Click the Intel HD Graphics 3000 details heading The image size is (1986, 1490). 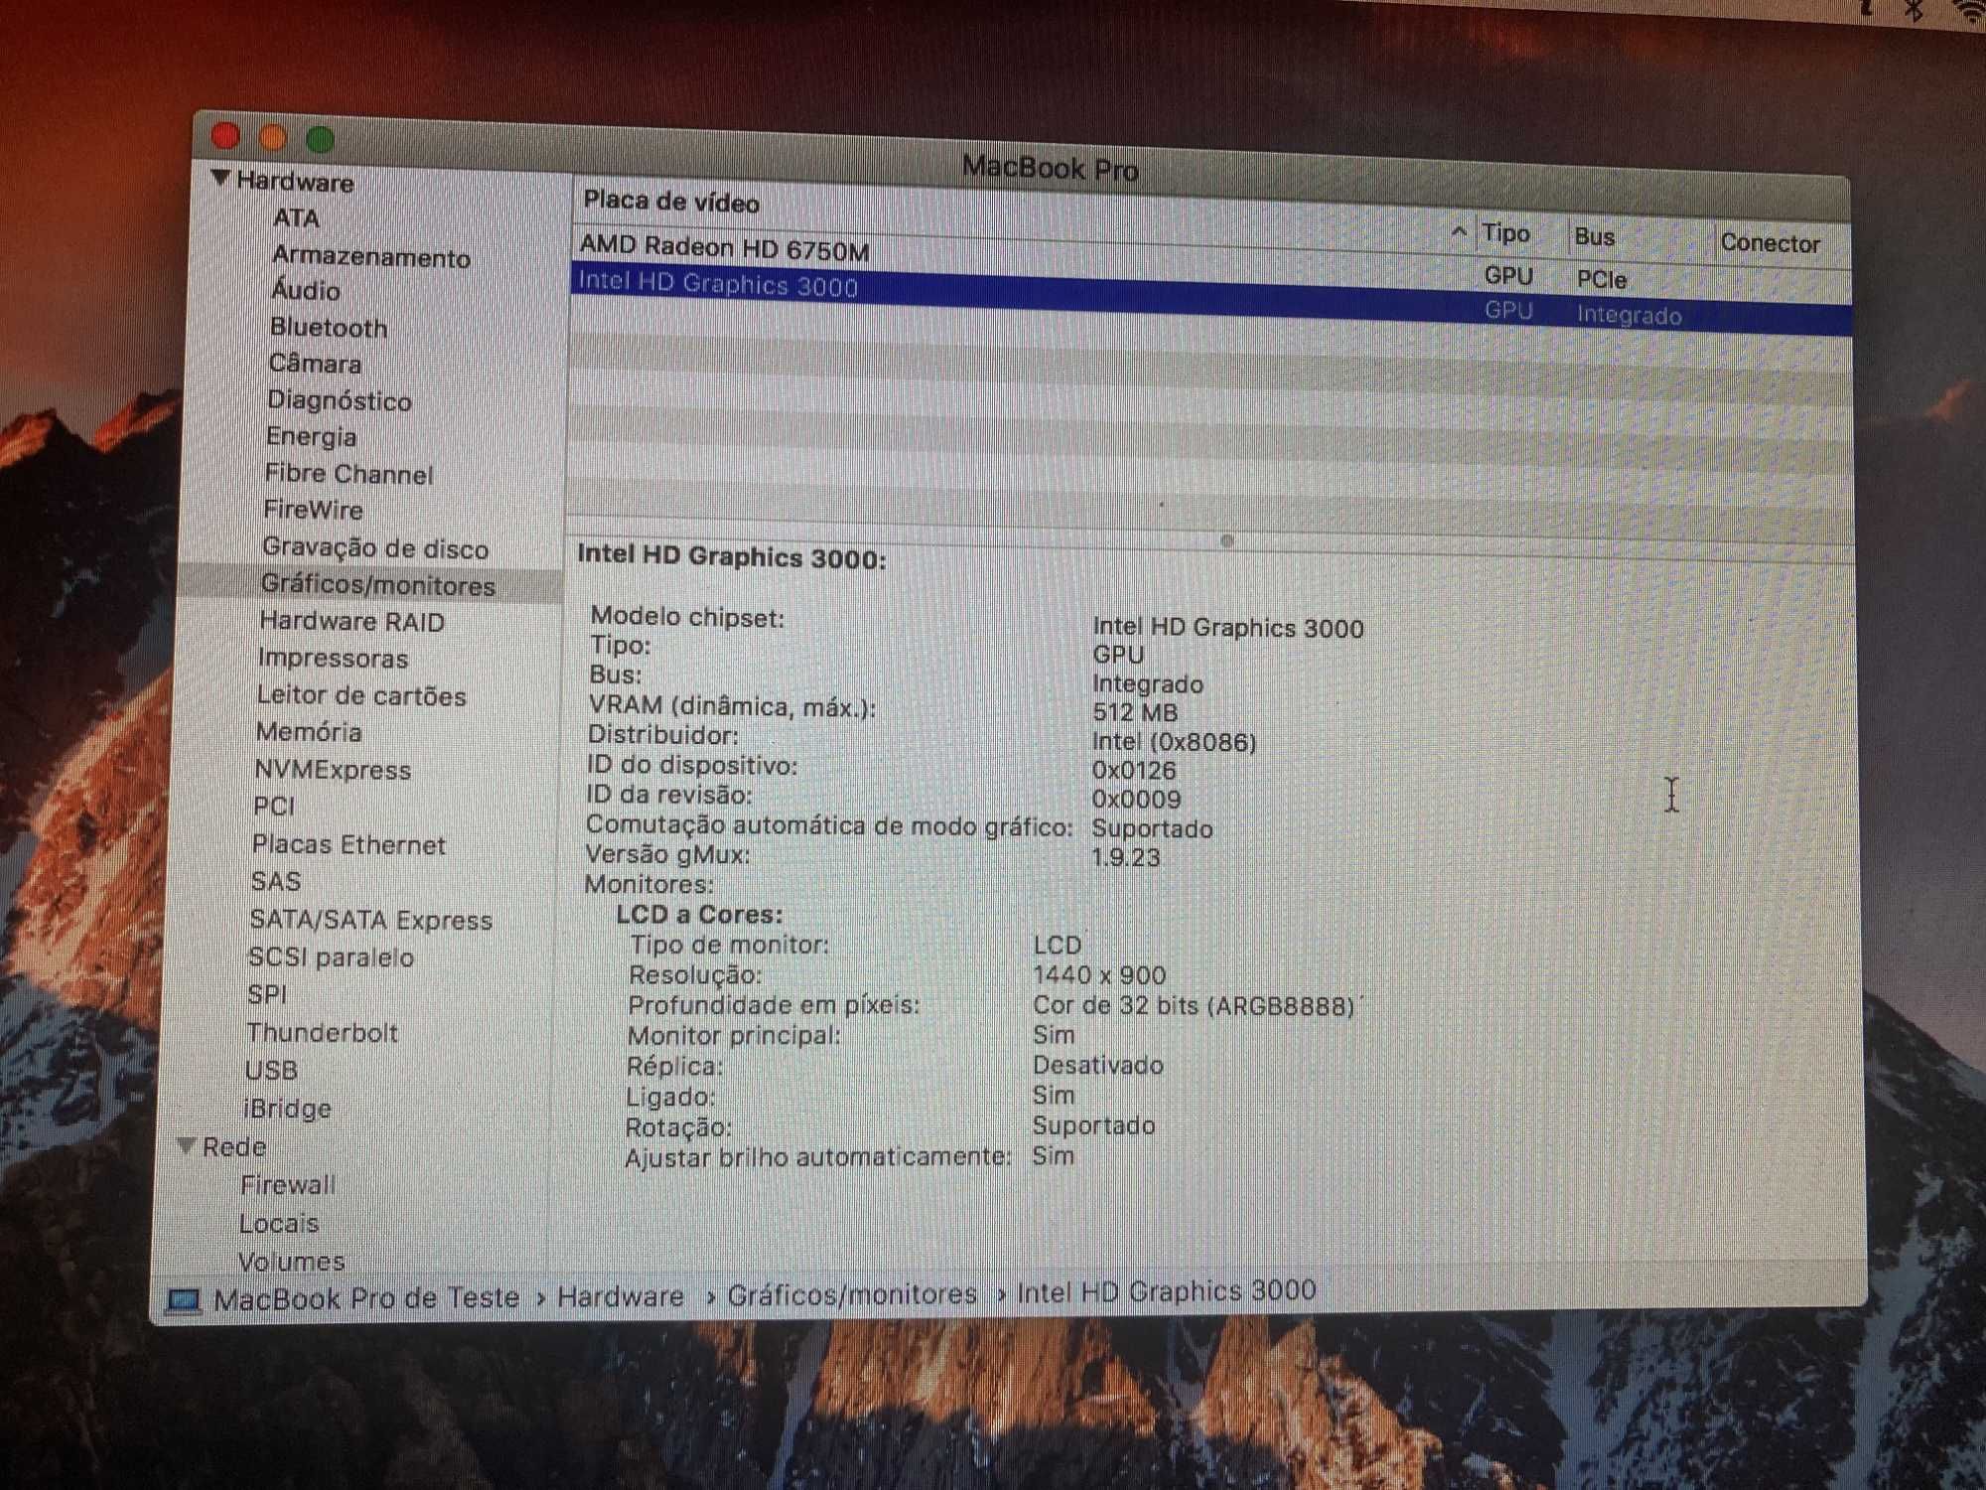click(x=732, y=556)
